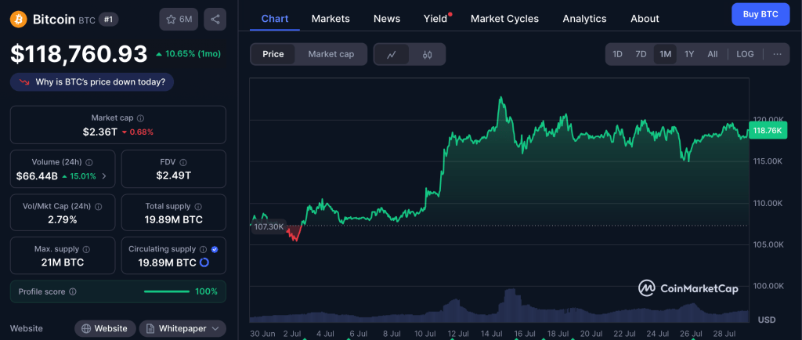Set chart range to 1Y

tap(689, 54)
